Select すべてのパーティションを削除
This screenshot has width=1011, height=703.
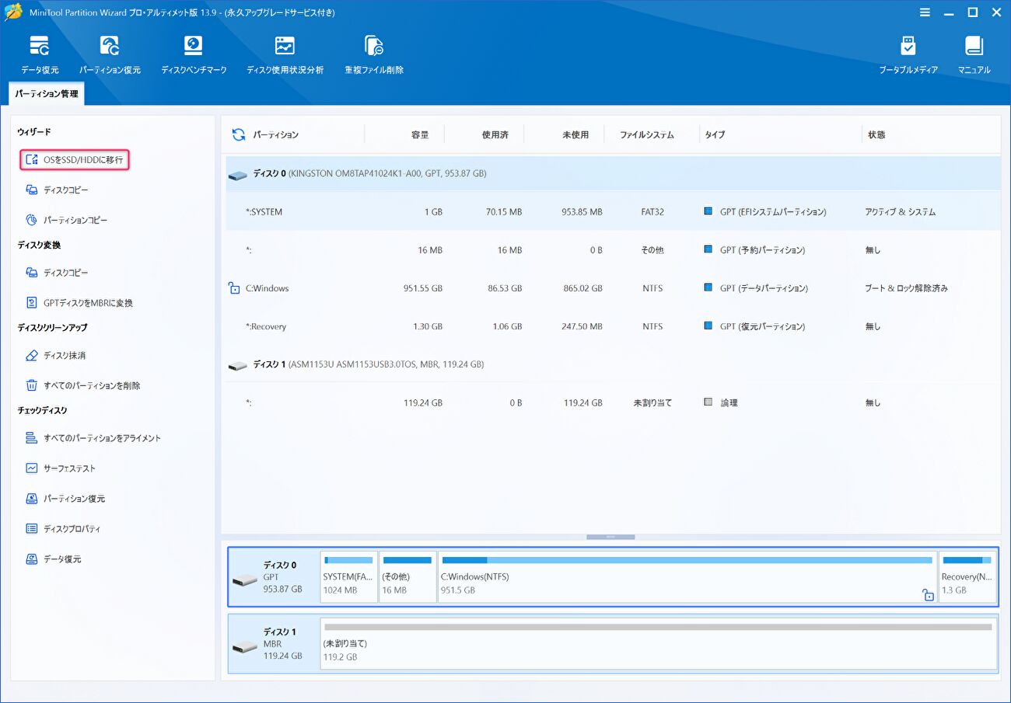tap(82, 385)
